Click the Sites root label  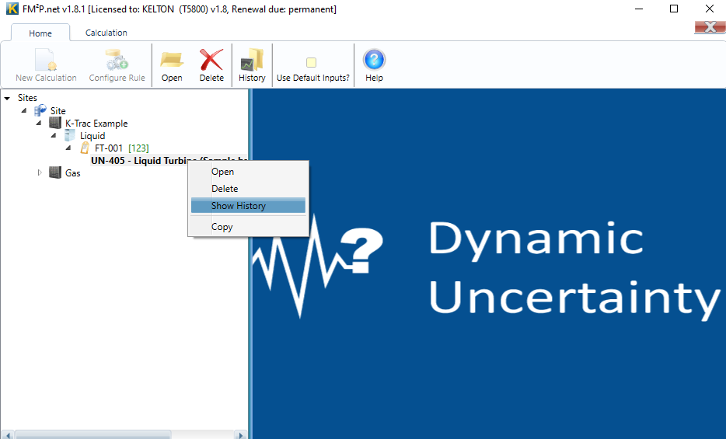coord(27,98)
